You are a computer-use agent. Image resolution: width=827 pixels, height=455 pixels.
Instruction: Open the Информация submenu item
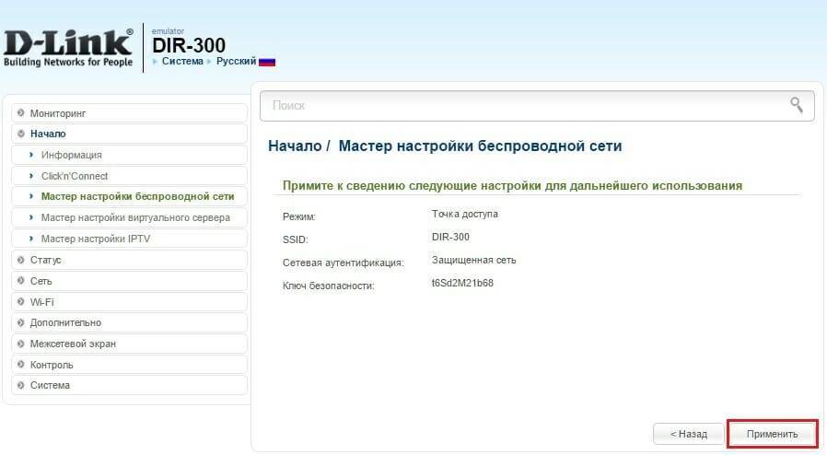point(129,155)
